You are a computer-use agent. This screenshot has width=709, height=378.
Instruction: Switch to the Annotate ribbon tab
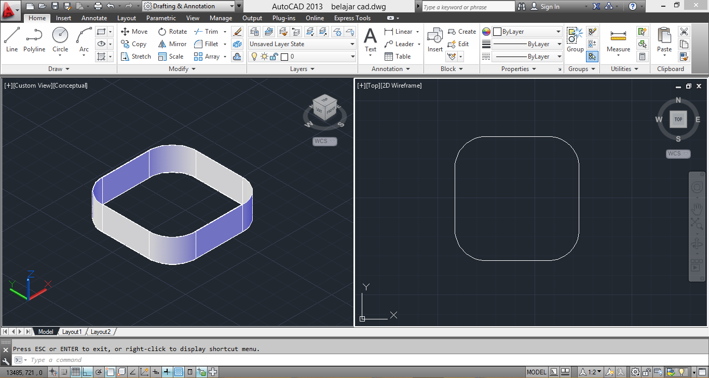click(x=94, y=18)
